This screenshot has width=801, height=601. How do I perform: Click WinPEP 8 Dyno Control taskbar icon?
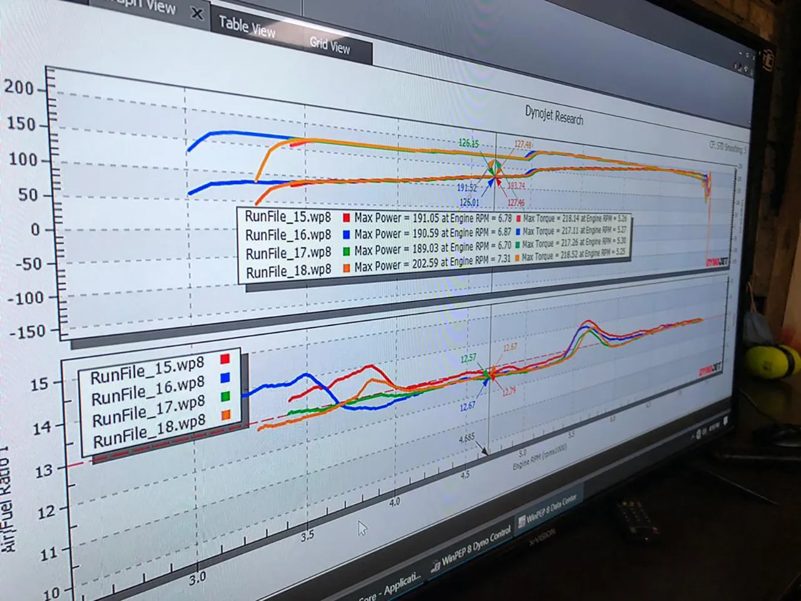[435, 566]
